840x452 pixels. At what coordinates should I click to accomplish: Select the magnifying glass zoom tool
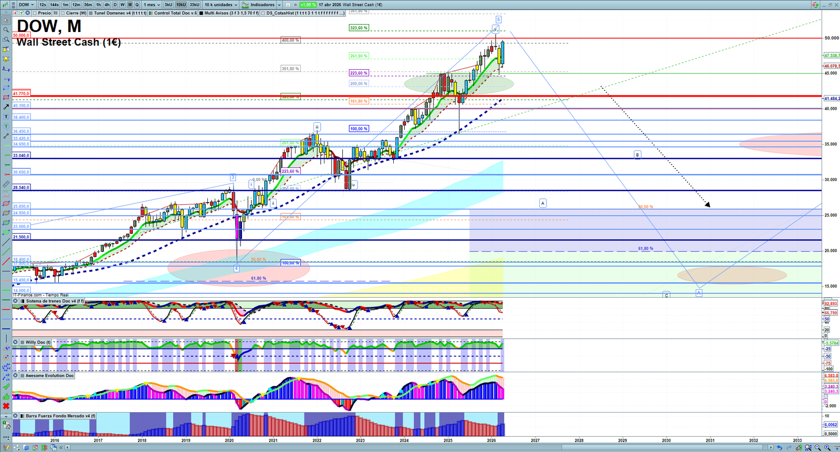point(6,30)
